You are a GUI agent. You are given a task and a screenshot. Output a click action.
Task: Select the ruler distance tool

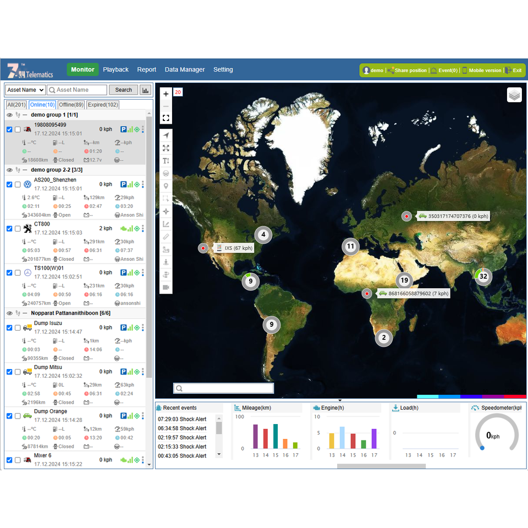tap(166, 237)
